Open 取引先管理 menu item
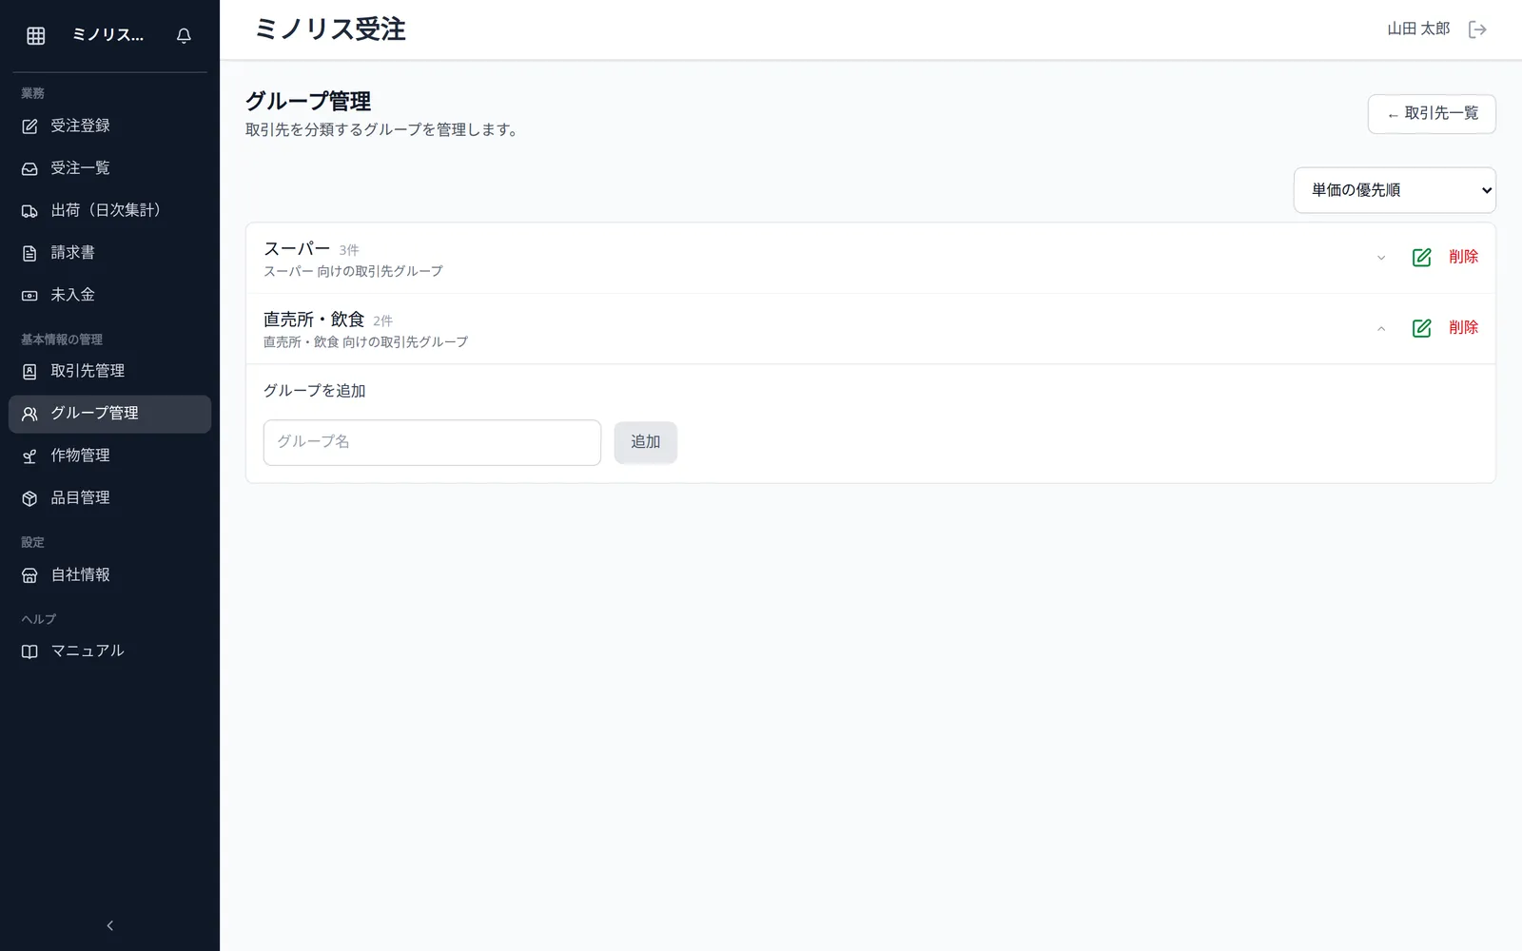The image size is (1522, 951). (x=109, y=371)
